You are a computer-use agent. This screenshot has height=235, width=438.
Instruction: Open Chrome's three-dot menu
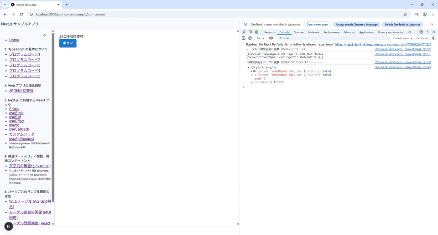(433, 14)
